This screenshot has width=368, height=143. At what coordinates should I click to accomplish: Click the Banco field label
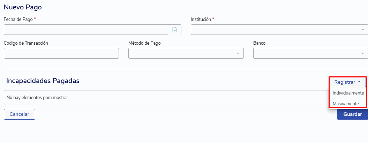[260, 43]
